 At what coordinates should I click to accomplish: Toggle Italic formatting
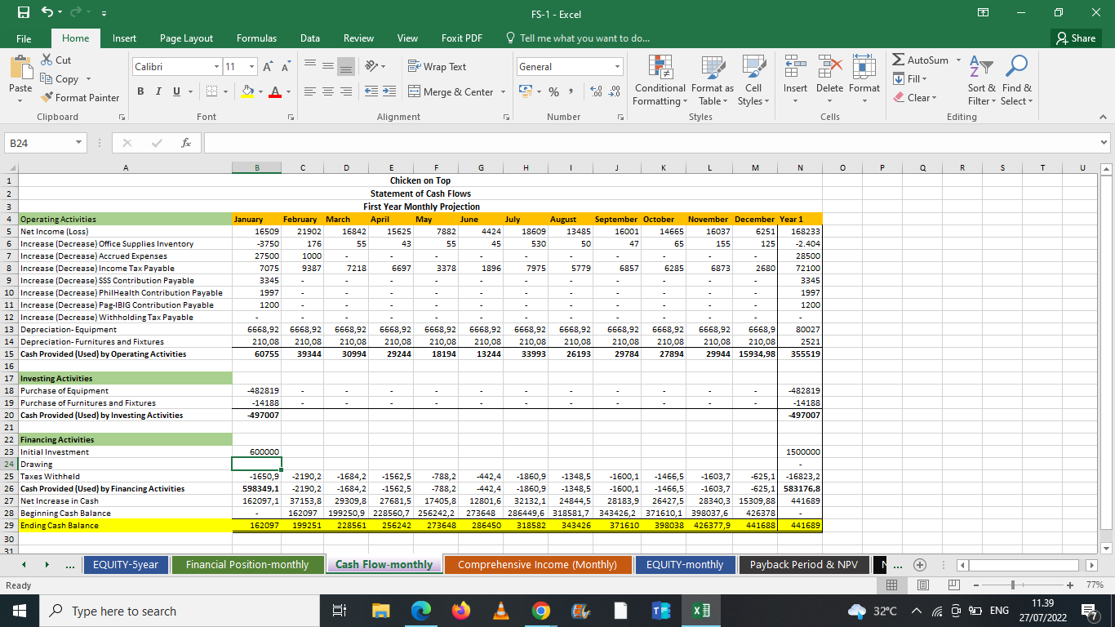click(158, 92)
